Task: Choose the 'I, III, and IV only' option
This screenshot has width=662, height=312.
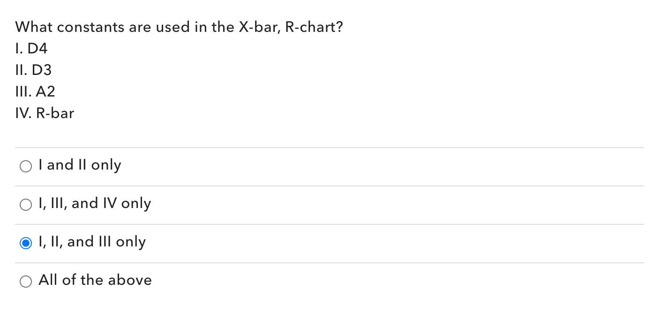Action: pos(26,204)
